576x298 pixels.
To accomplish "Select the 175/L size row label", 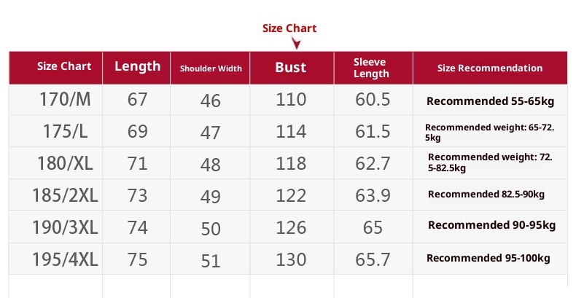I will (64, 131).
